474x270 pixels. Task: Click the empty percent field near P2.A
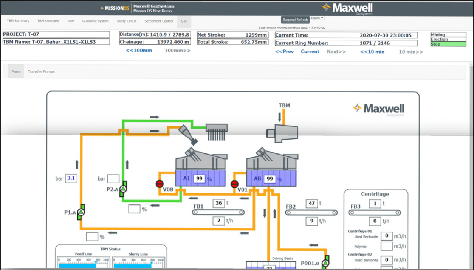pos(135,209)
